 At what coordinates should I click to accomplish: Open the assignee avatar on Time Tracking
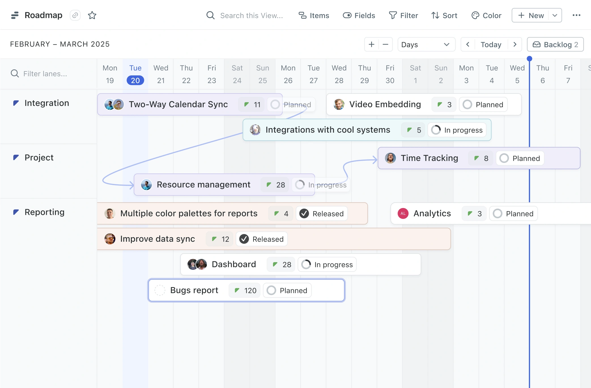(x=390, y=158)
